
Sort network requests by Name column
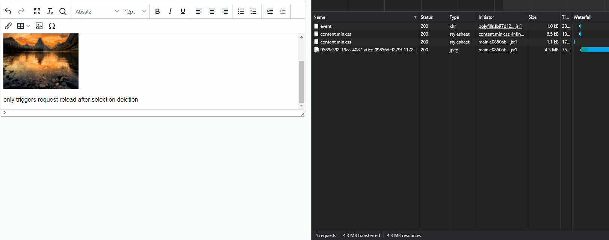(365, 17)
